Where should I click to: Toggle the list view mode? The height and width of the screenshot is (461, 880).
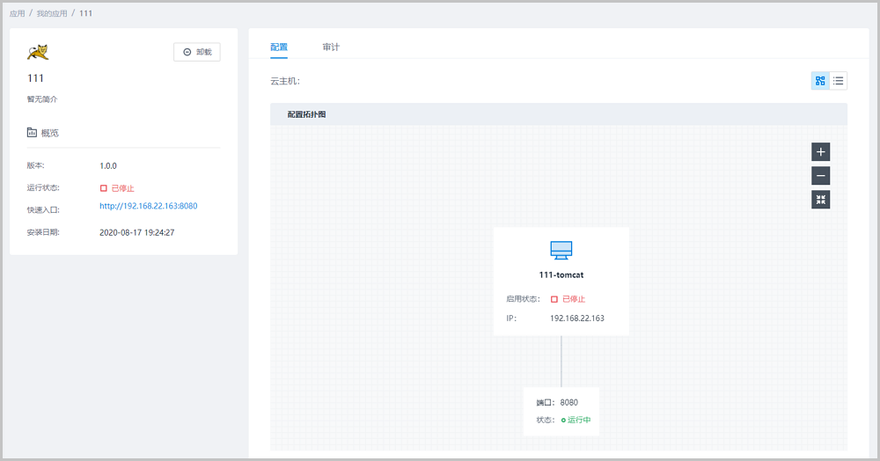839,81
